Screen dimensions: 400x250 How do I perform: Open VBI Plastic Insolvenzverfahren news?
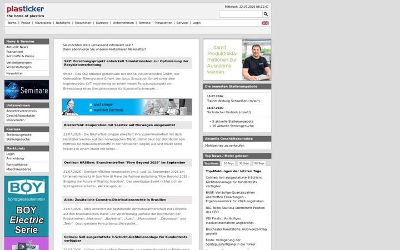(229, 221)
